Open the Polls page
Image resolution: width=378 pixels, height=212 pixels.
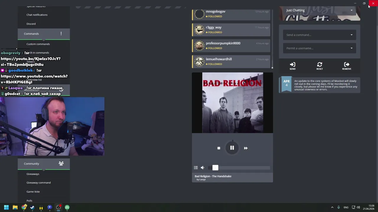[x=29, y=201]
